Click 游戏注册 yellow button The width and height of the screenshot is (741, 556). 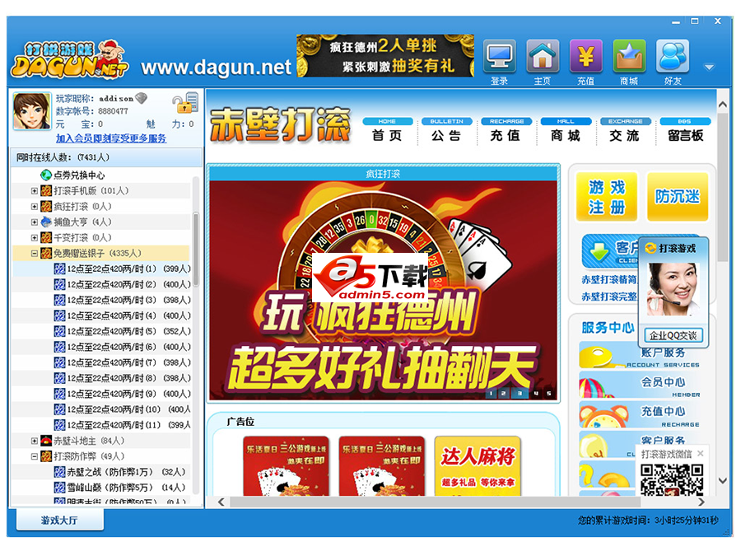pyautogui.click(x=607, y=197)
